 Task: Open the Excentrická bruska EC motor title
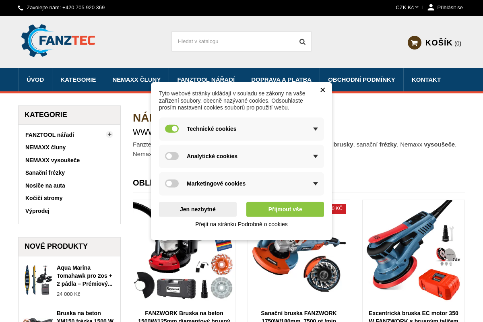(x=413, y=317)
